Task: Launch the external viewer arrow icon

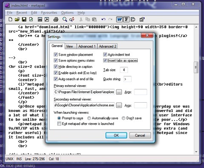Action: (47, 20)
